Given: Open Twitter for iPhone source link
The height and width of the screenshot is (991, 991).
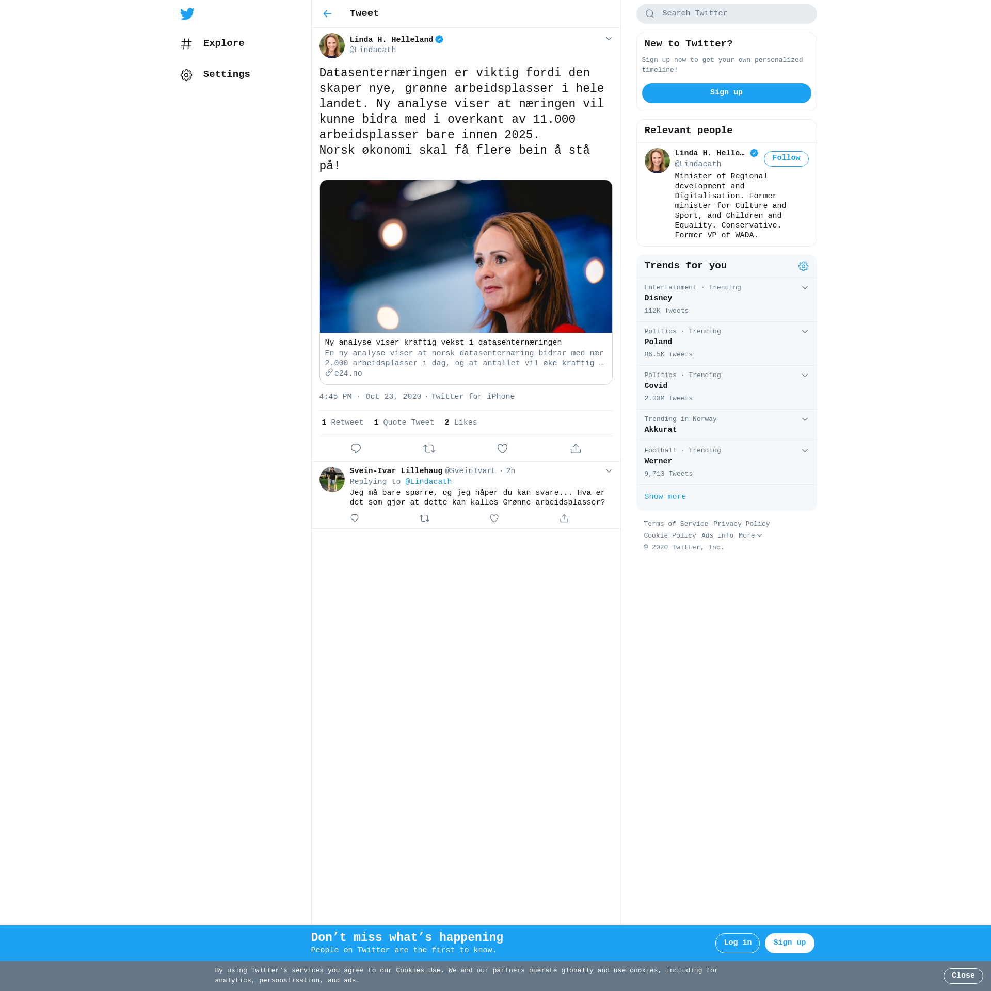Looking at the screenshot, I should point(473,397).
